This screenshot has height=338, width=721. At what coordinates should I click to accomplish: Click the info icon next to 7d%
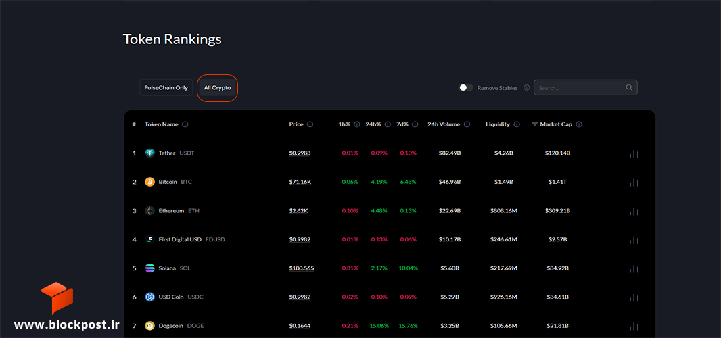[x=415, y=124]
